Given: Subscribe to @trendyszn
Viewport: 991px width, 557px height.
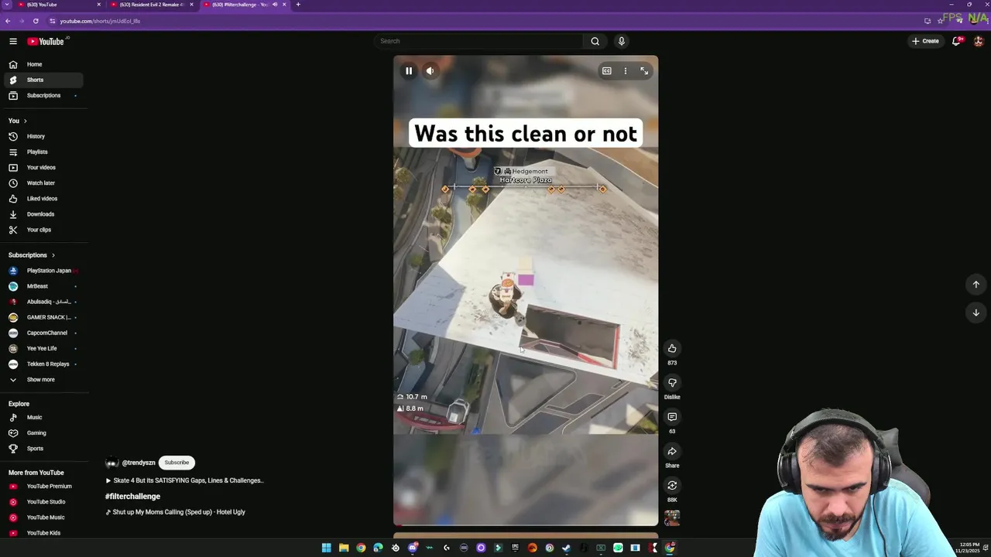Looking at the screenshot, I should click(x=177, y=463).
